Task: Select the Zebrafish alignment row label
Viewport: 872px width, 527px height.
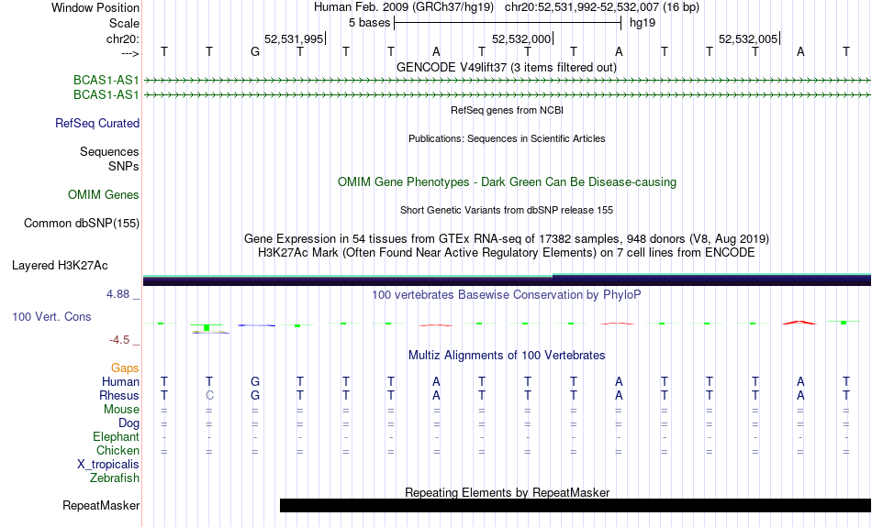Action: (115, 478)
